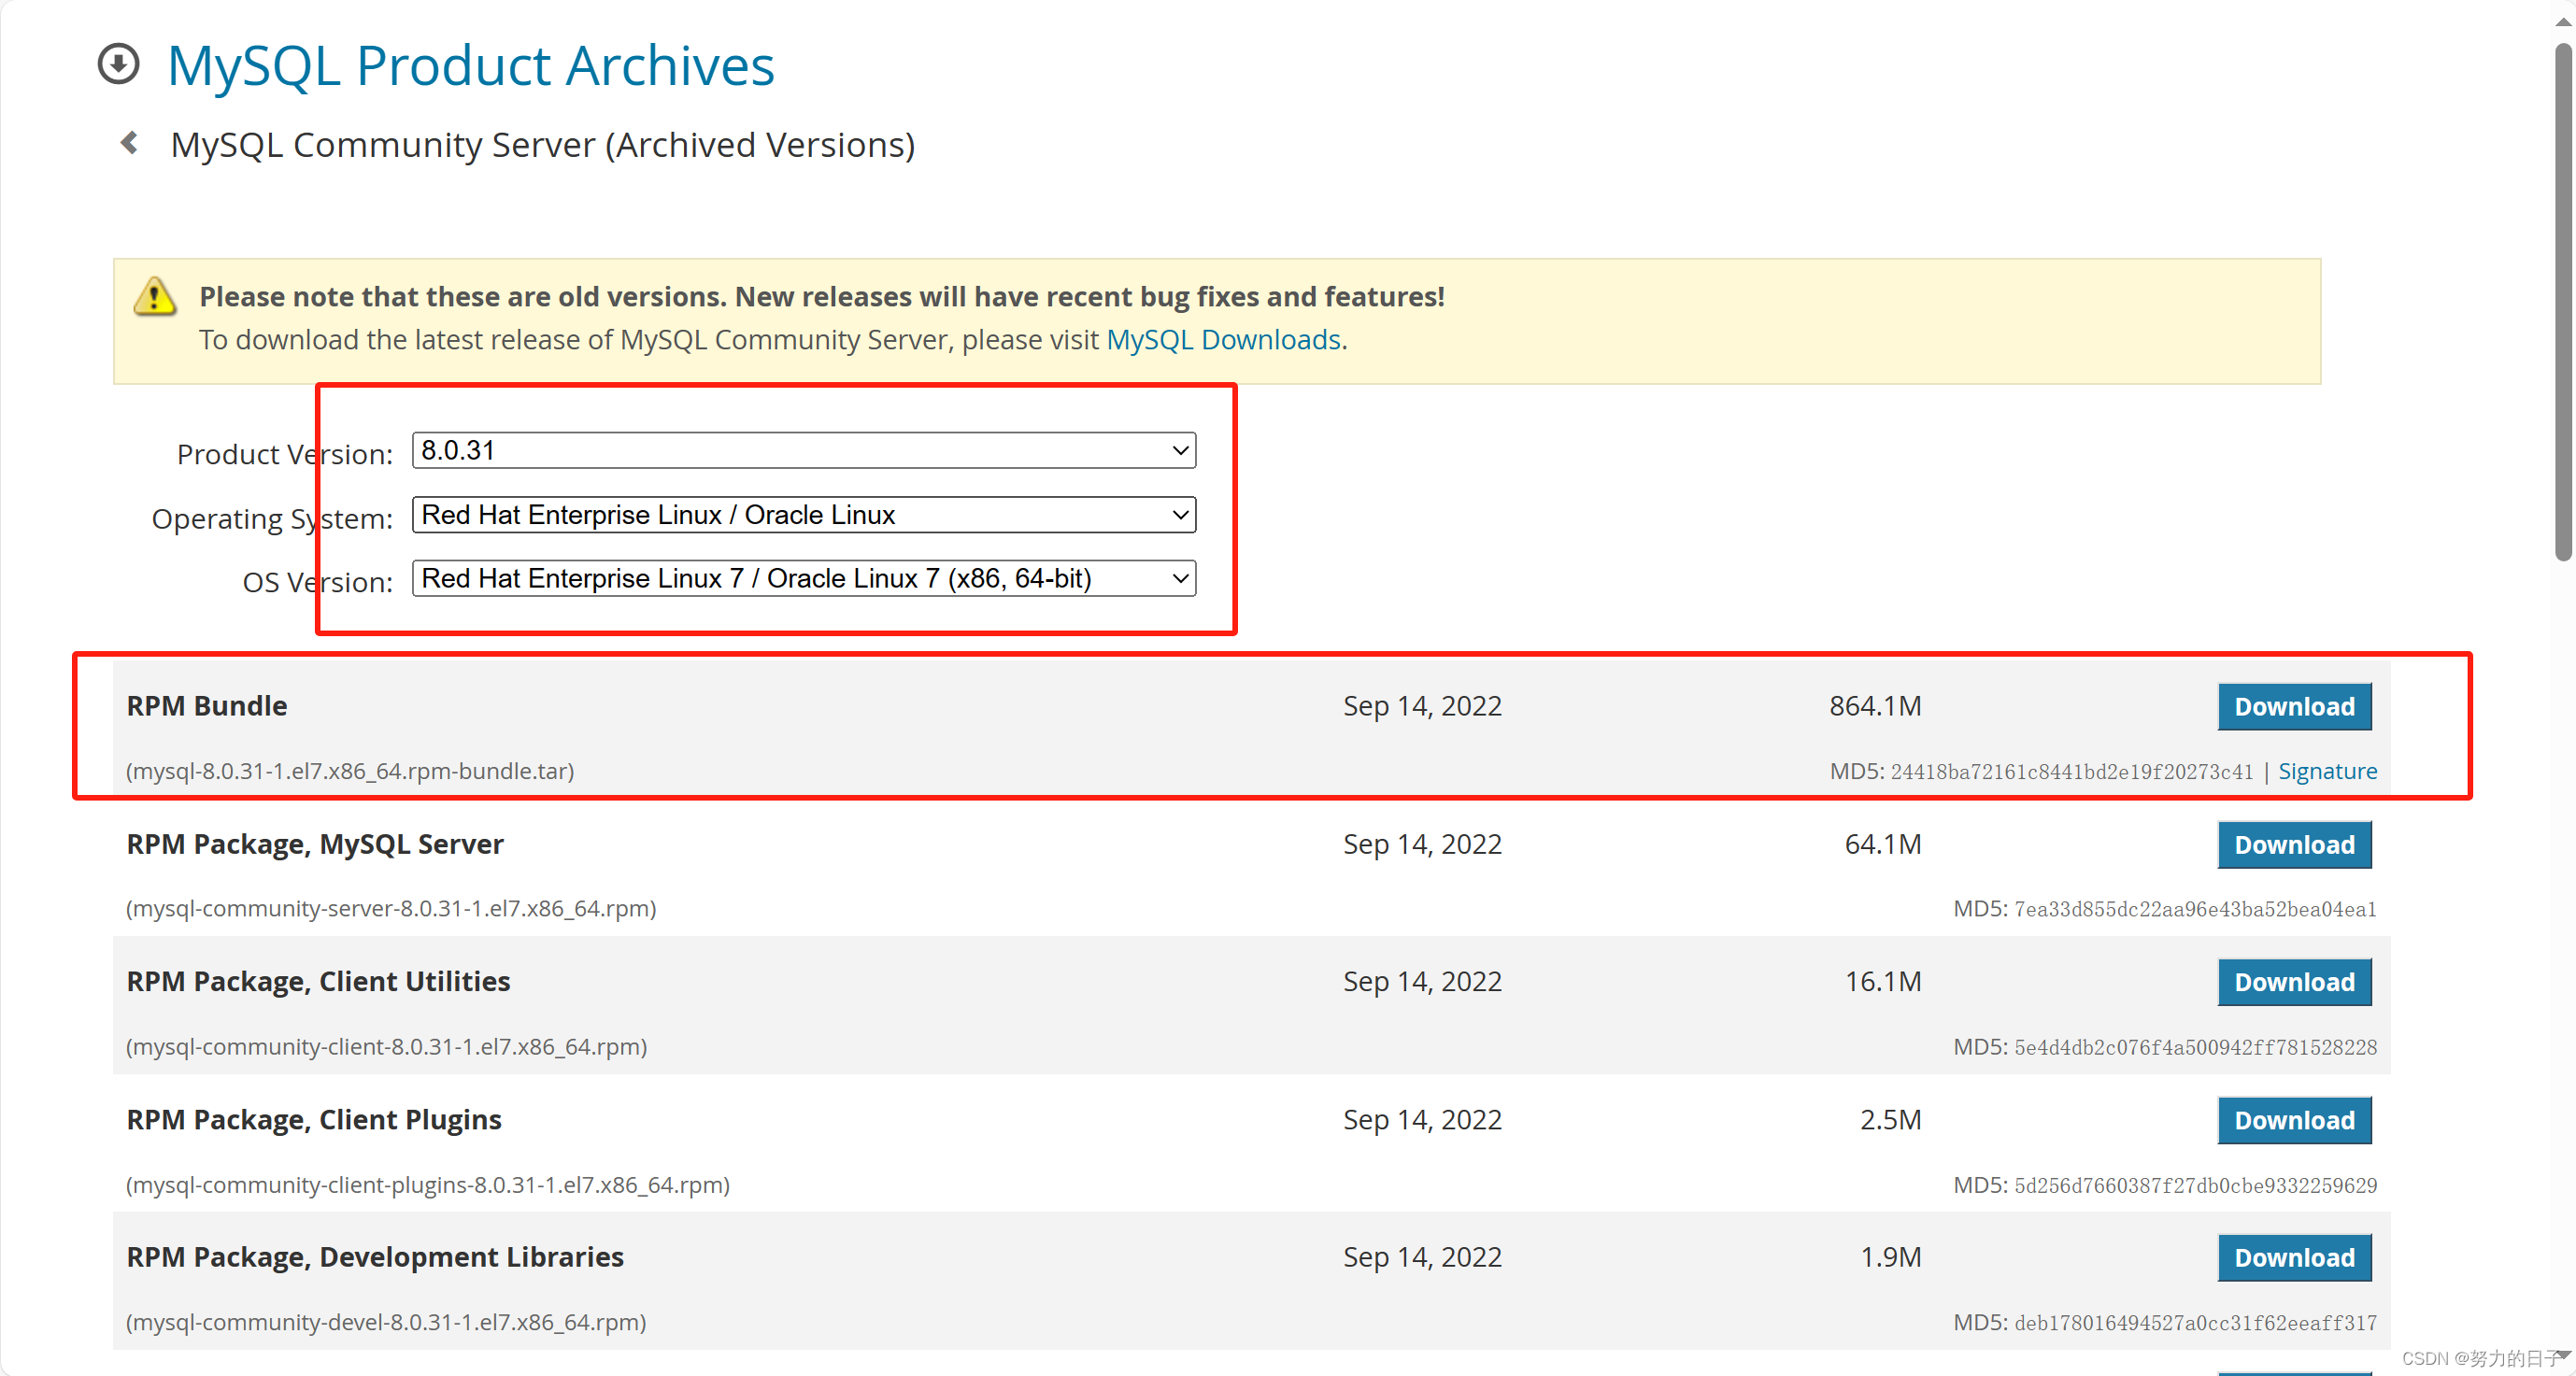The height and width of the screenshot is (1376, 2576).
Task: Click the scrollbar up arrow
Action: tap(2563, 22)
